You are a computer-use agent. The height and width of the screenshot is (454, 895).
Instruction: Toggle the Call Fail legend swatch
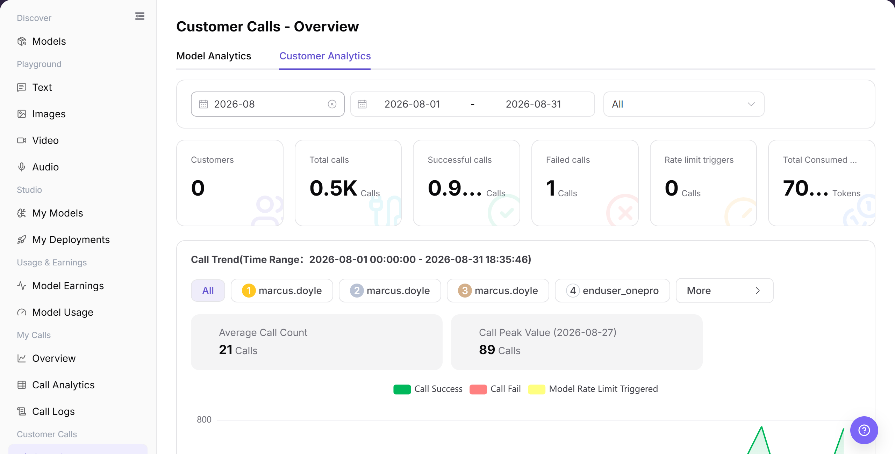coord(478,389)
